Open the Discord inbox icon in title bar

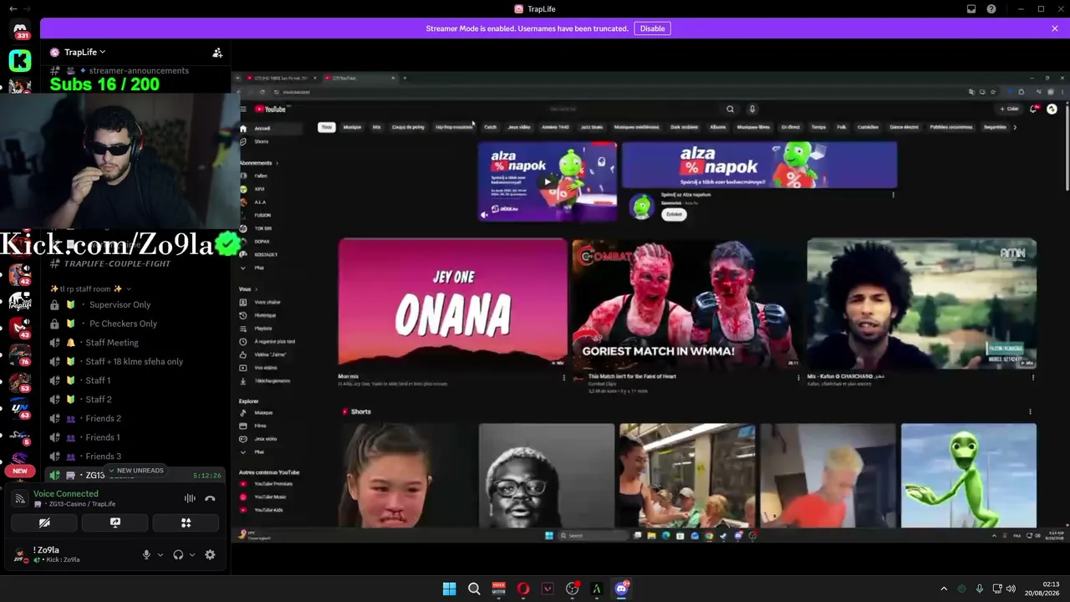click(971, 9)
